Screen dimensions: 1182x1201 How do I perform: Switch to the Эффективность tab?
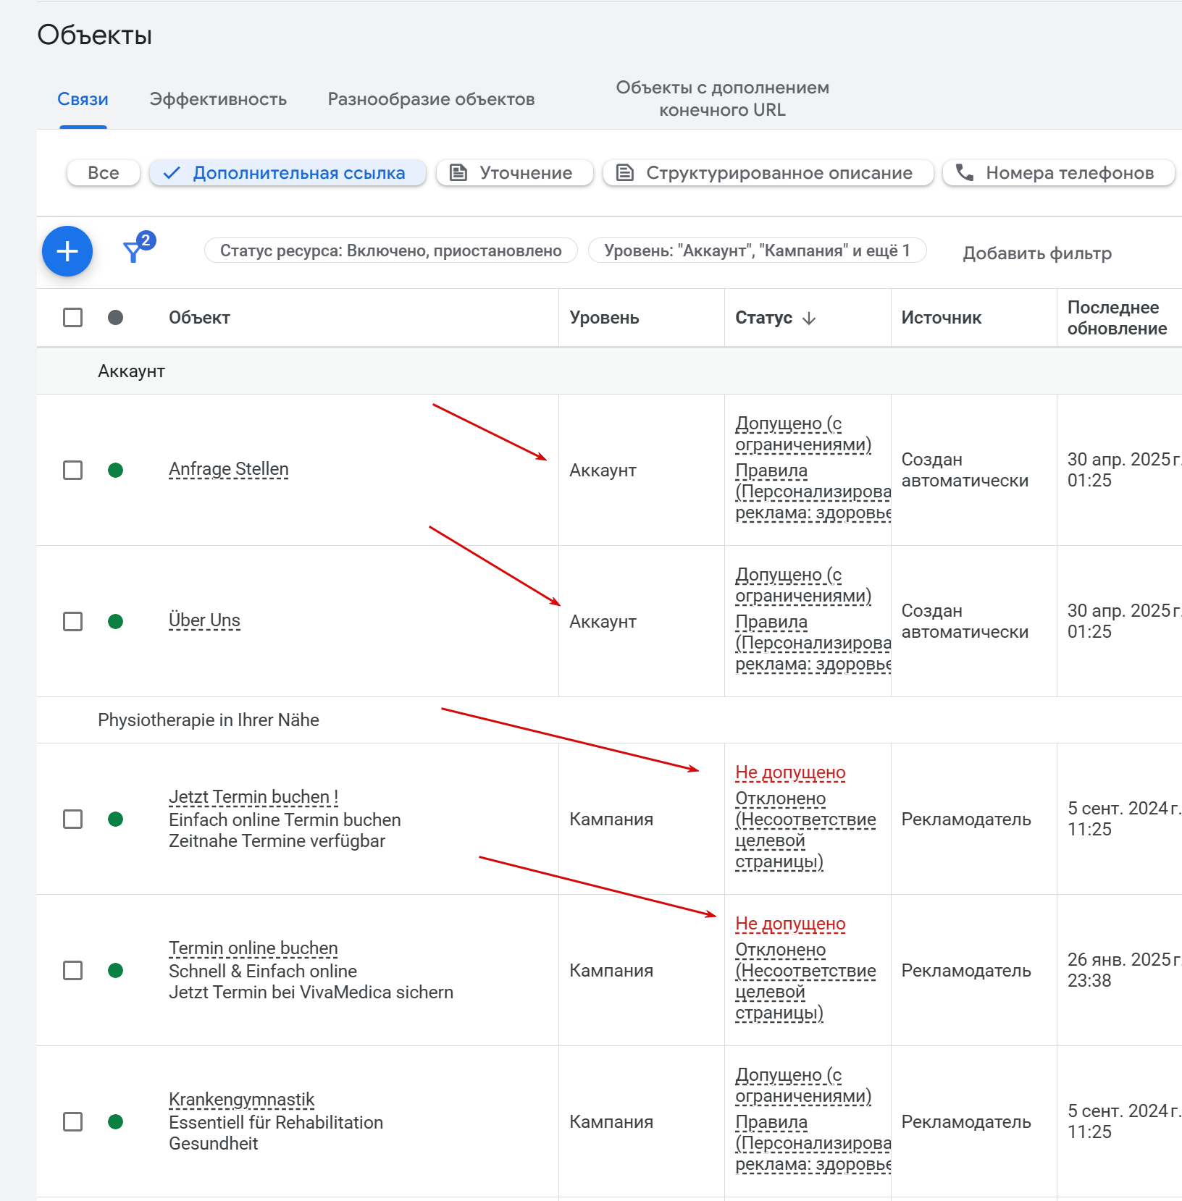click(x=218, y=99)
